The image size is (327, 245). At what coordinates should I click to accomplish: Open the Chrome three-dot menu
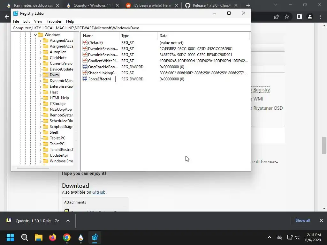(x=320, y=17)
